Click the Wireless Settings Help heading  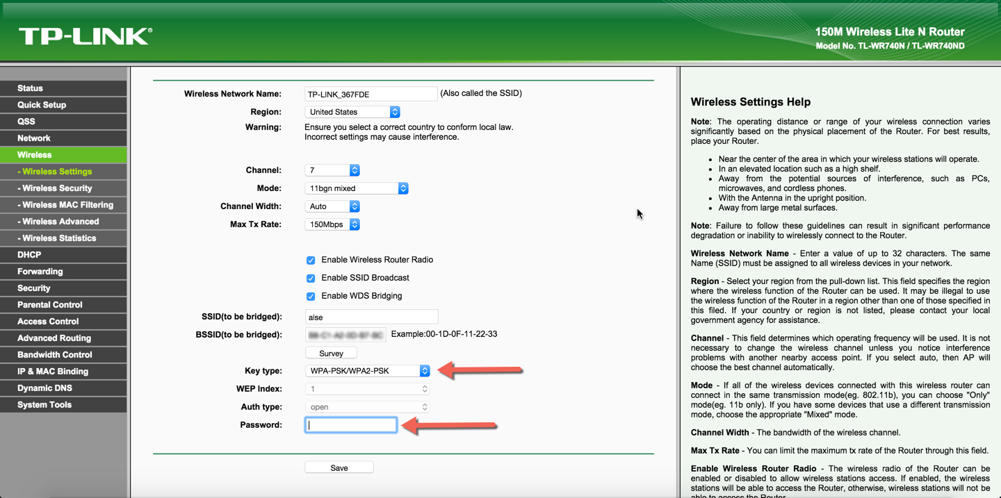click(x=751, y=102)
